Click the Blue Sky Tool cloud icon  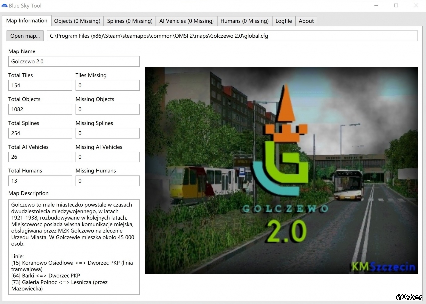(5, 6)
